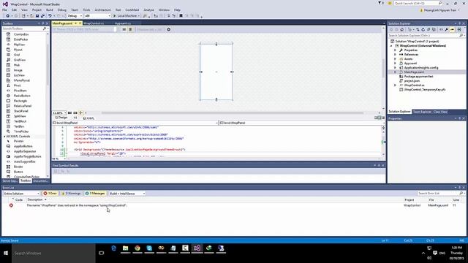
Task: Select portrait orientation icon in designer
Action: 130,29
